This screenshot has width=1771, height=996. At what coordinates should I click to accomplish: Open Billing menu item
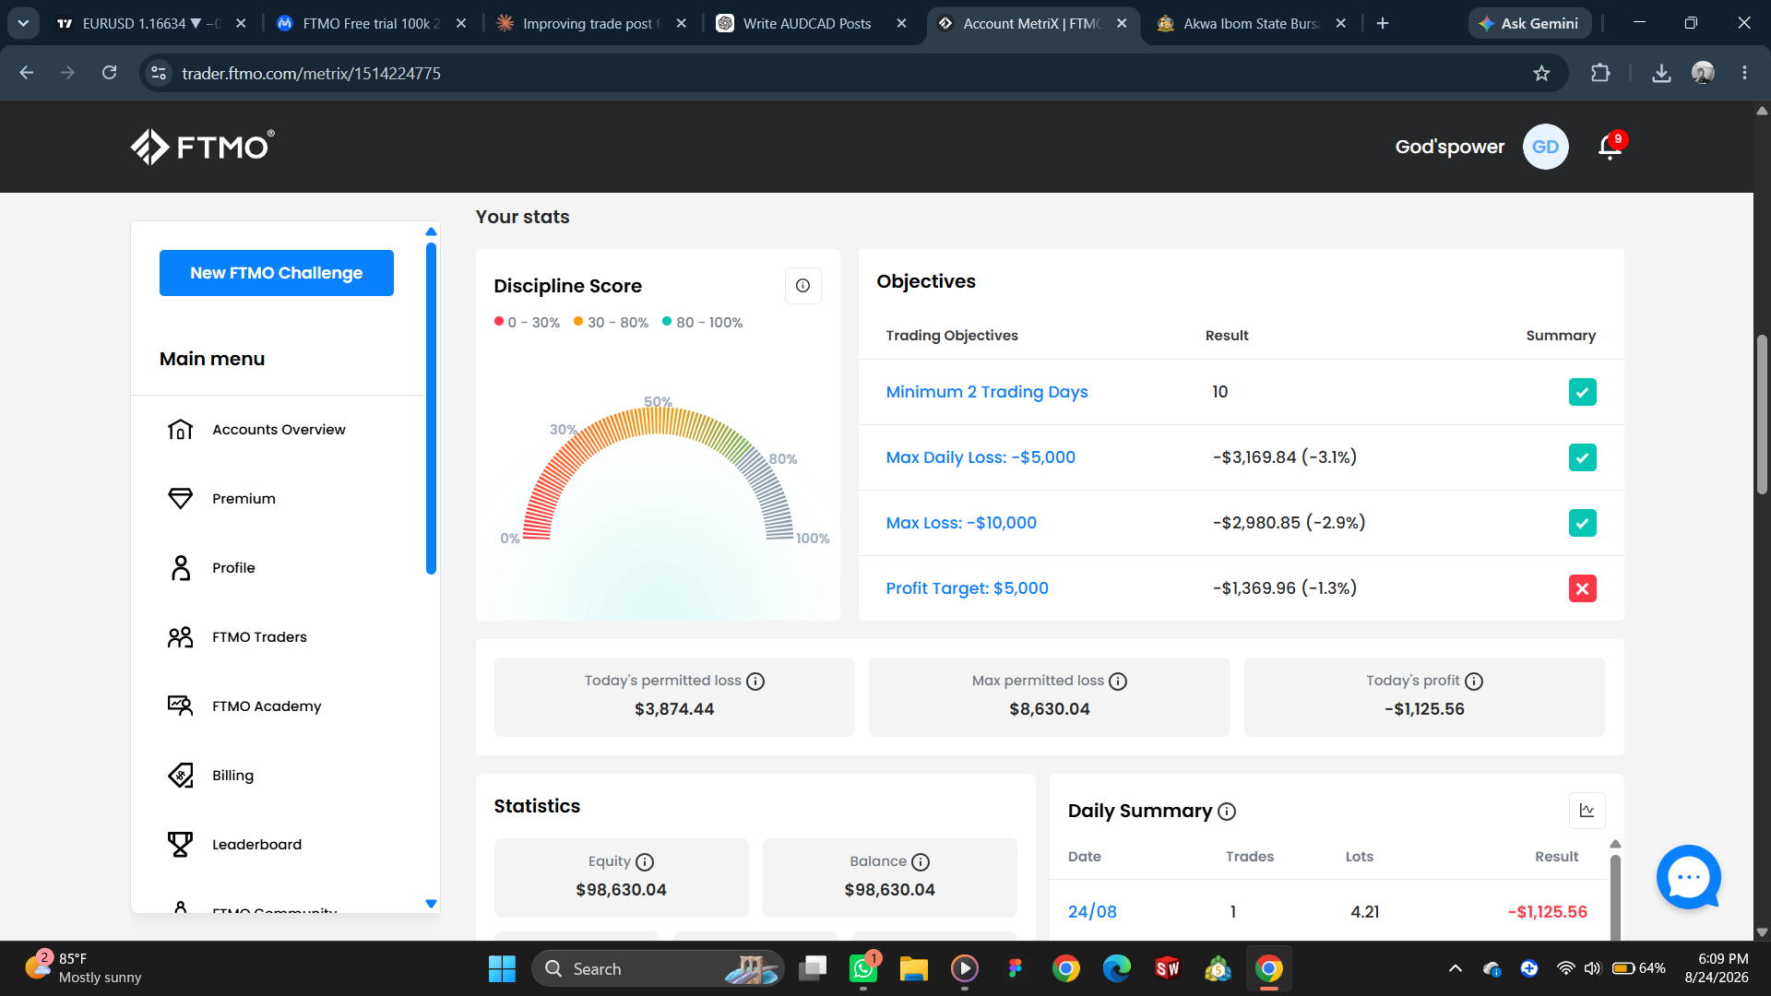click(x=232, y=776)
